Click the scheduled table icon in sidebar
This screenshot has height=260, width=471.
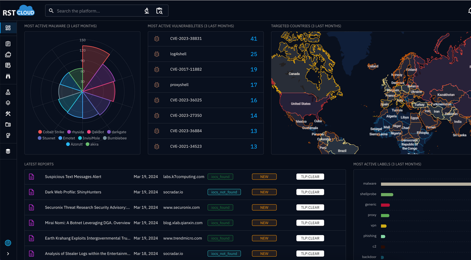click(x=8, y=65)
